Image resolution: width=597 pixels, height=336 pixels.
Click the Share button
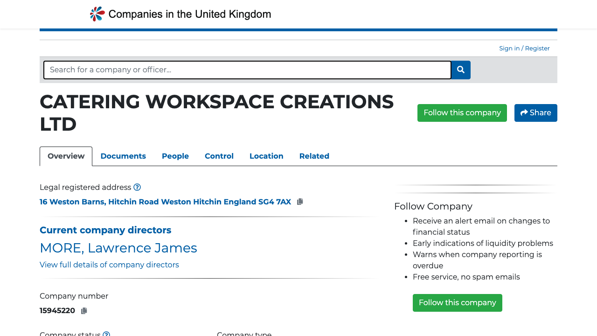pyautogui.click(x=535, y=112)
